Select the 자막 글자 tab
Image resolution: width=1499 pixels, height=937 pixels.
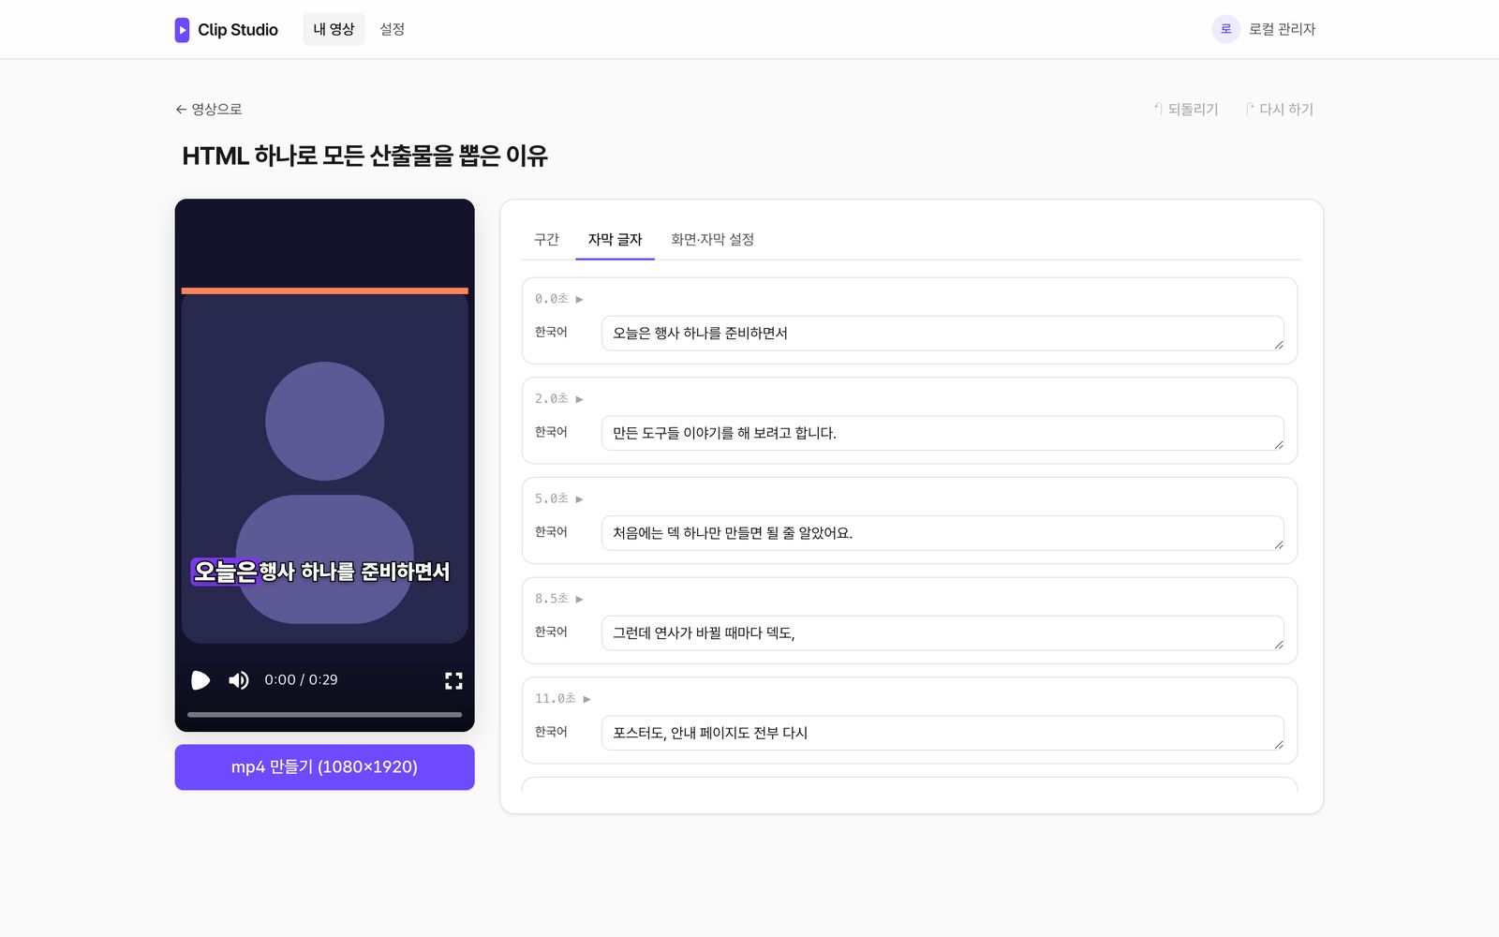click(x=615, y=240)
